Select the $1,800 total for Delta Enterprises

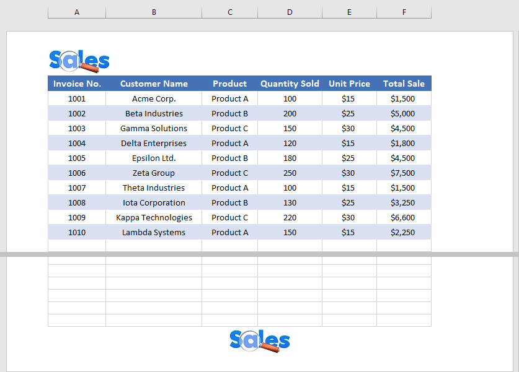coord(404,143)
